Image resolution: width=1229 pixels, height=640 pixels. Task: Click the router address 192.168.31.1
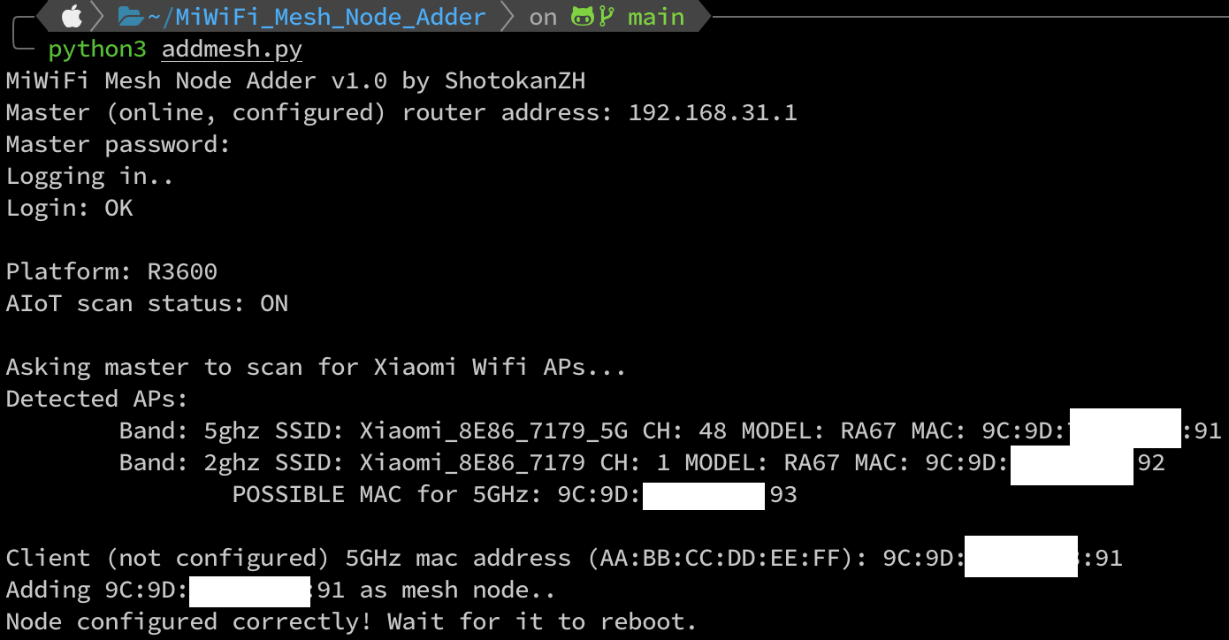[713, 112]
